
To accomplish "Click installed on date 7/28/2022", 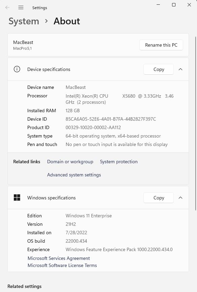I will (x=76, y=233).
